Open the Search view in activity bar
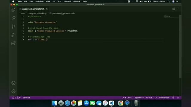 pos(13,18)
